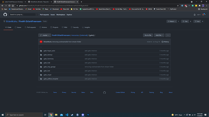The height and width of the screenshot is (117, 209).
Task: Open the gabz_harmony folder
Action: coord(48,59)
